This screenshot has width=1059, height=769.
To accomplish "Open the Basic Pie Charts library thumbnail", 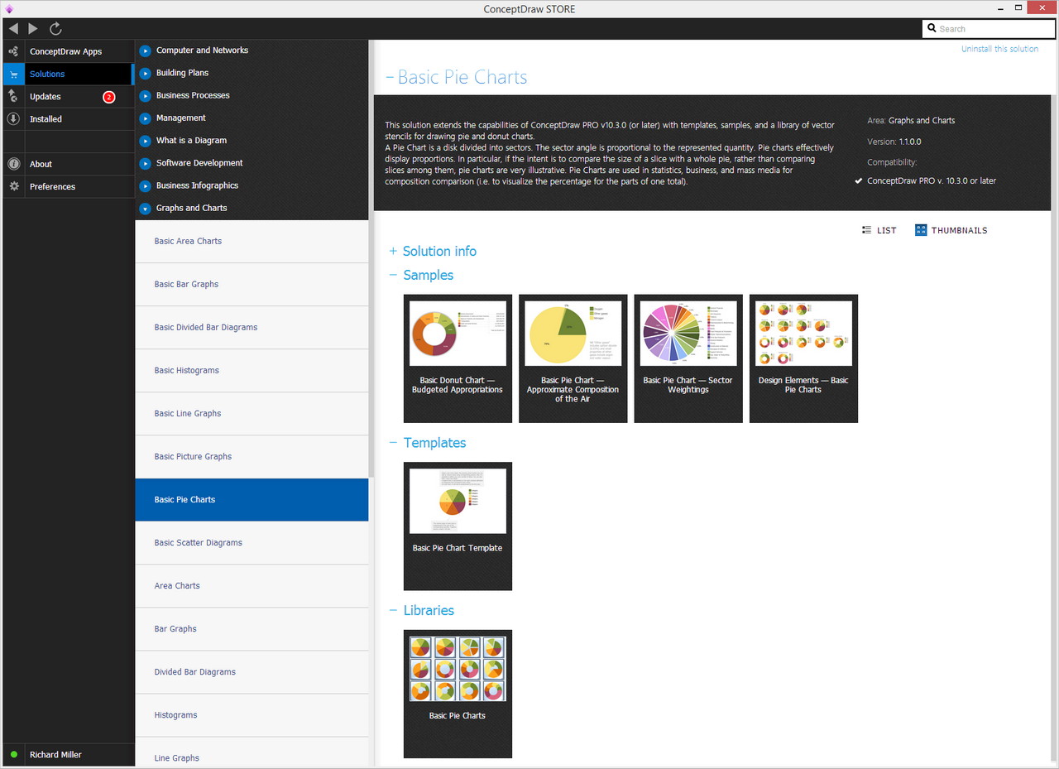I will click(458, 694).
